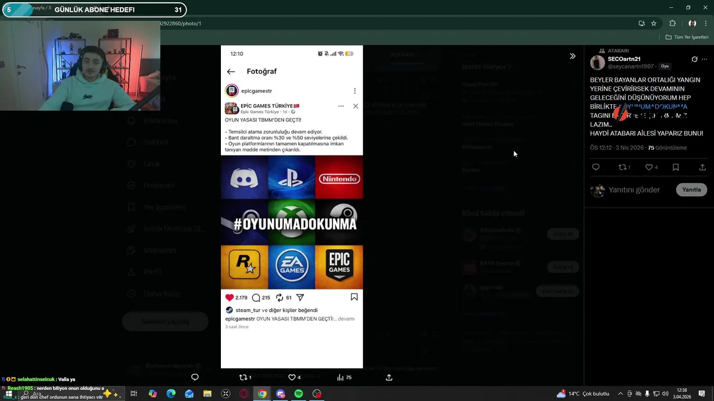Click the repost icon with count 1 in sidebar

click(624, 167)
